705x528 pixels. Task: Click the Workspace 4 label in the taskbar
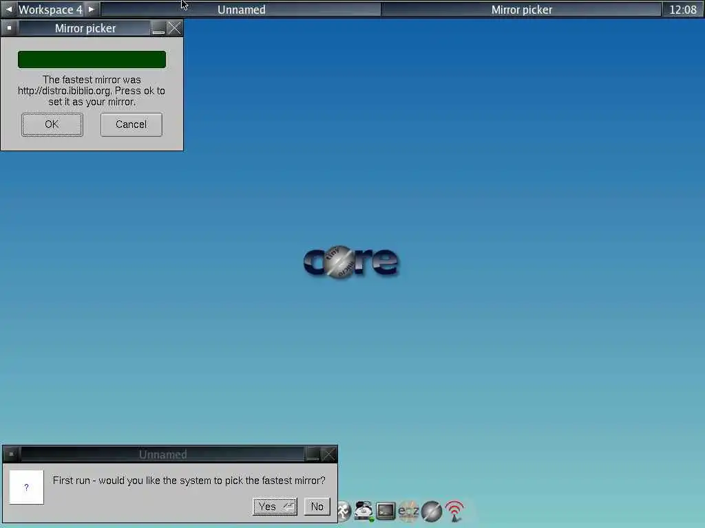pos(50,10)
